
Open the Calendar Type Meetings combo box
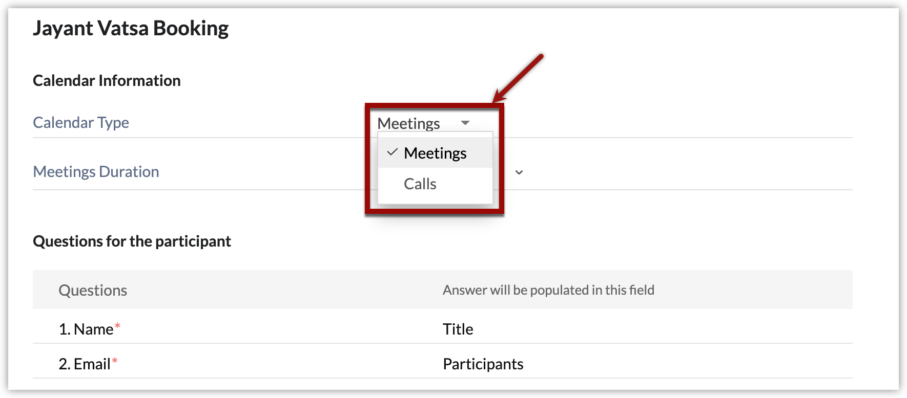pos(409,123)
